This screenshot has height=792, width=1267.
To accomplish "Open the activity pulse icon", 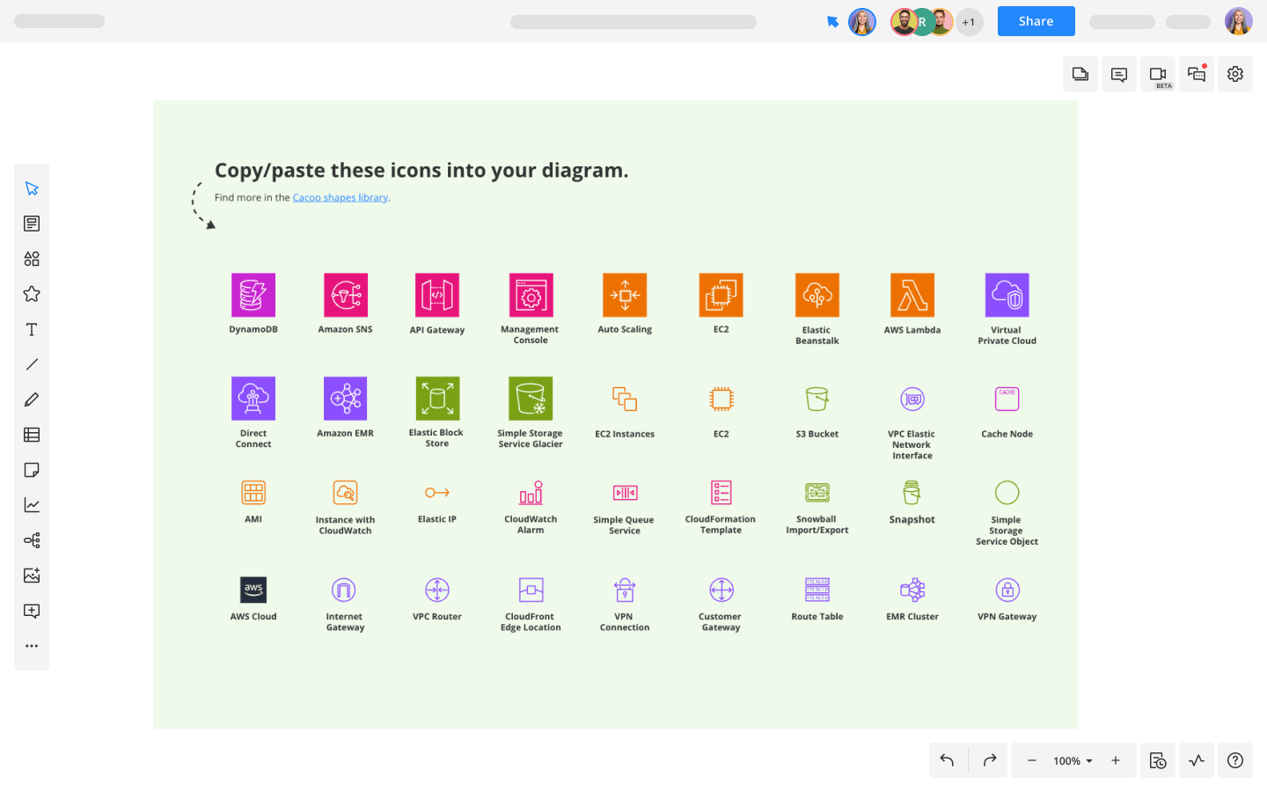I will tap(1197, 760).
